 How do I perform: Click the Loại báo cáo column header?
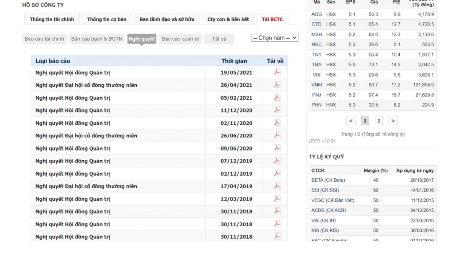tap(53, 61)
